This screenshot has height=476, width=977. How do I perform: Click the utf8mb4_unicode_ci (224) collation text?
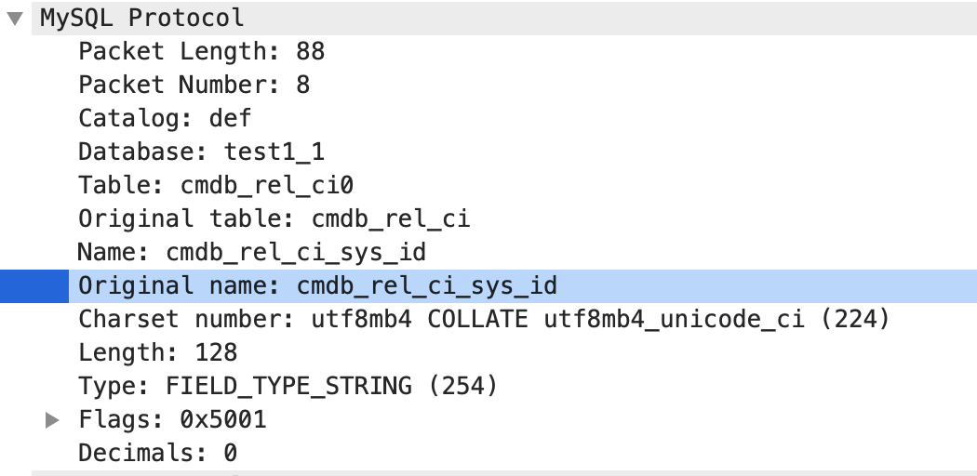click(x=715, y=320)
